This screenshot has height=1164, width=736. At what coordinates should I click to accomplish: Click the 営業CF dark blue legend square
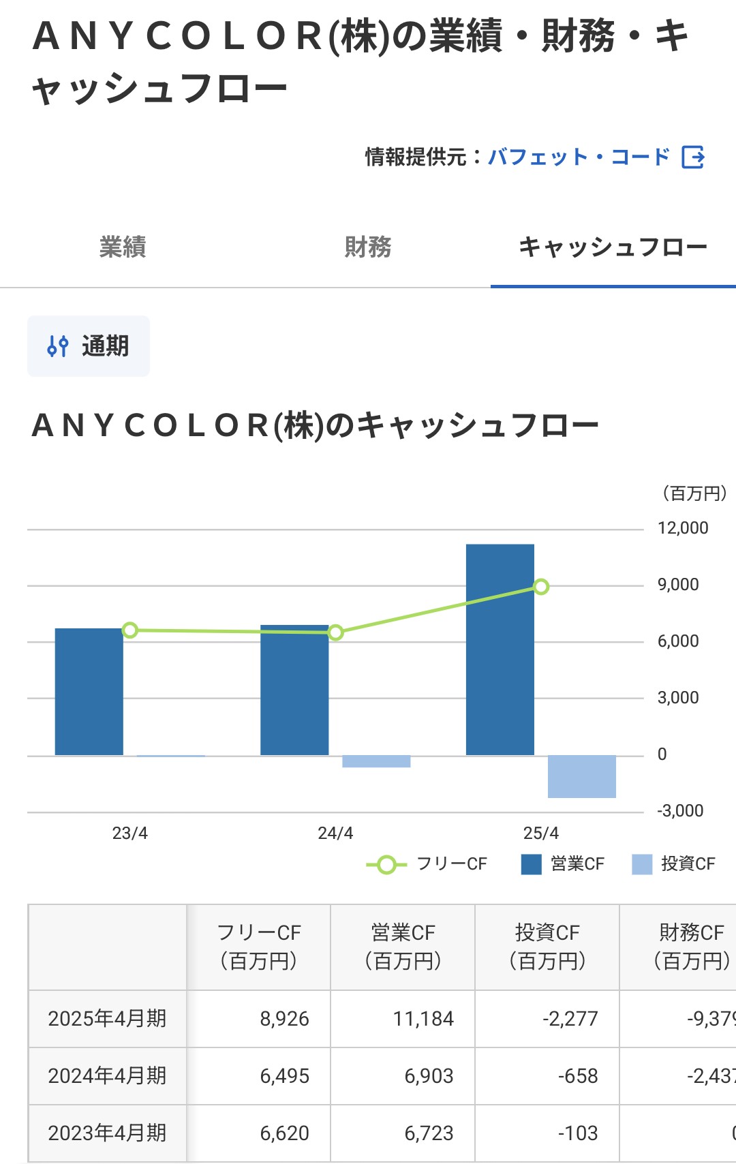(531, 864)
